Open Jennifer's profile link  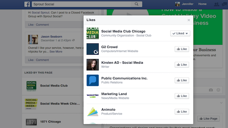click(x=187, y=4)
